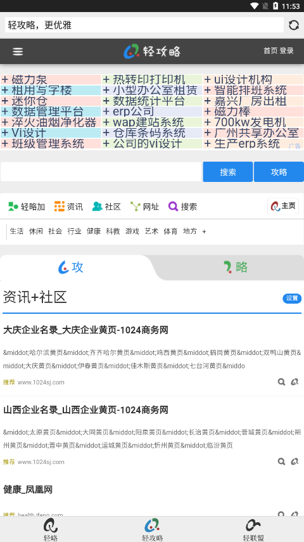This screenshot has height=542, width=304.
Task: Select 行业 category
Action: 74,231
